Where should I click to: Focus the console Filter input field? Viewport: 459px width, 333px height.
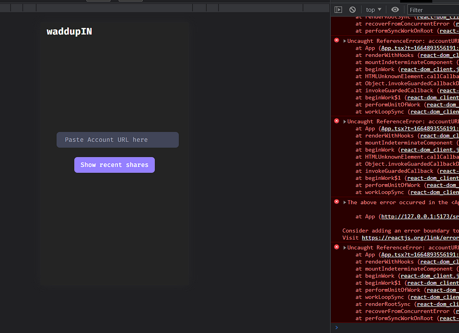[x=434, y=10]
